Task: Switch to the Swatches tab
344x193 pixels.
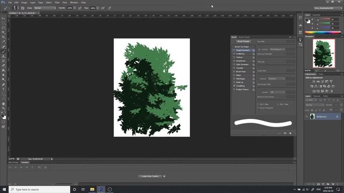Action: pyautogui.click(x=317, y=15)
